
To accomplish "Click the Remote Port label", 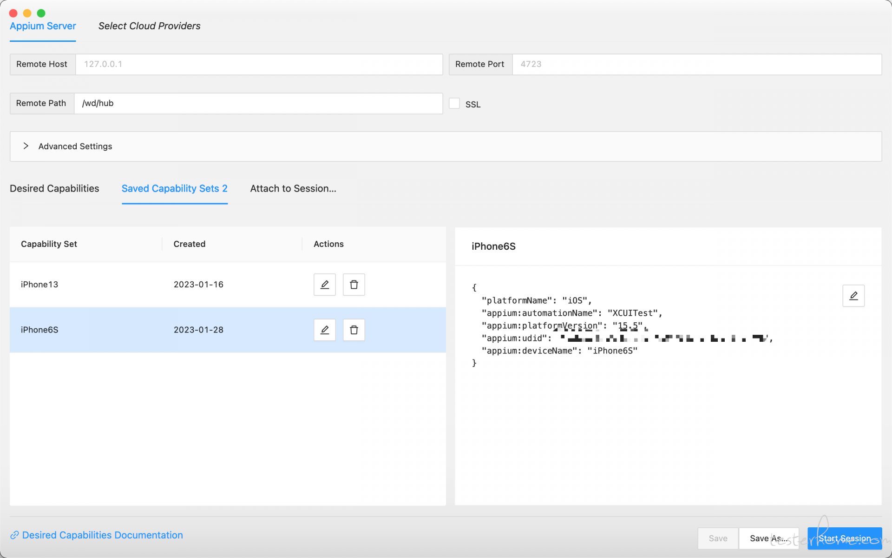I will [x=480, y=64].
